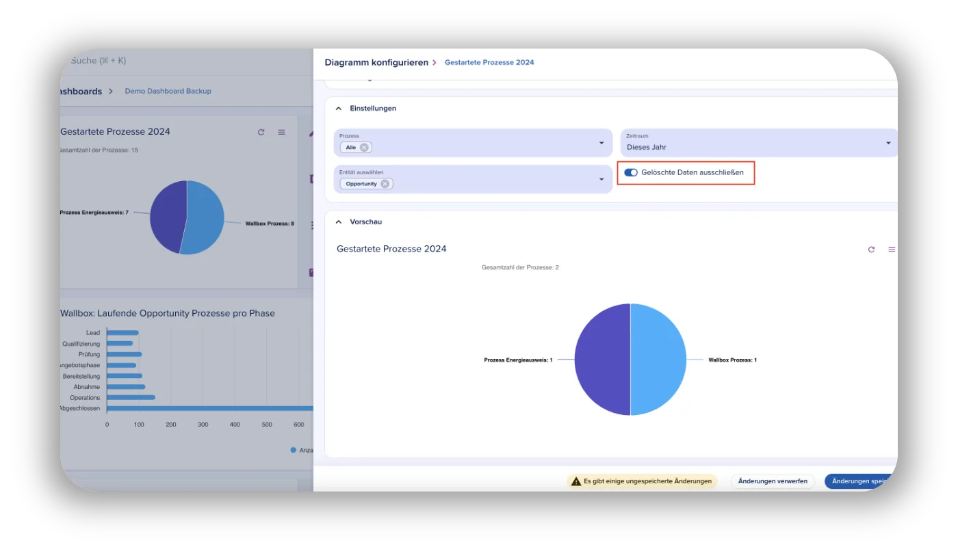Collapse the Einstellungen section
The image size is (958, 551).
tap(339, 108)
